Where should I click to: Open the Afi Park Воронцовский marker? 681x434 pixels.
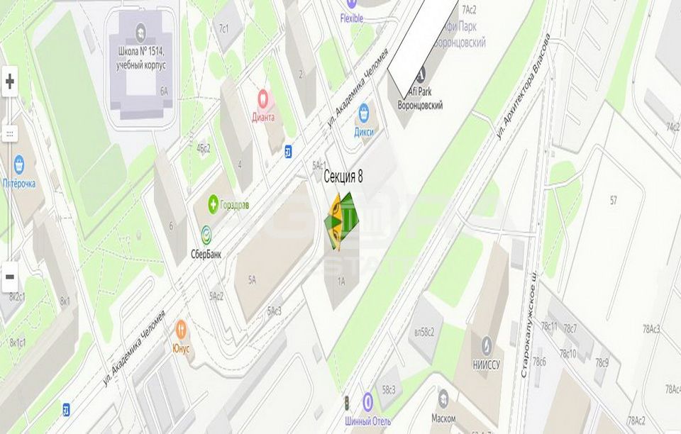pos(420,75)
